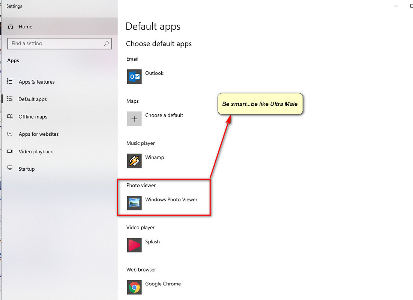Click the Splash video player icon
The height and width of the screenshot is (300, 413).
coord(134,245)
